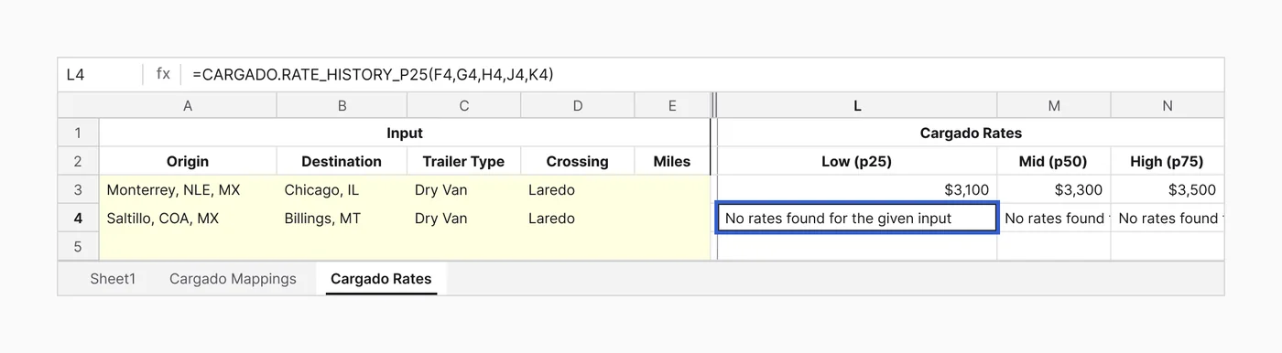Click the Mid (p50) label cell
This screenshot has height=353, width=1282.
pos(1054,161)
